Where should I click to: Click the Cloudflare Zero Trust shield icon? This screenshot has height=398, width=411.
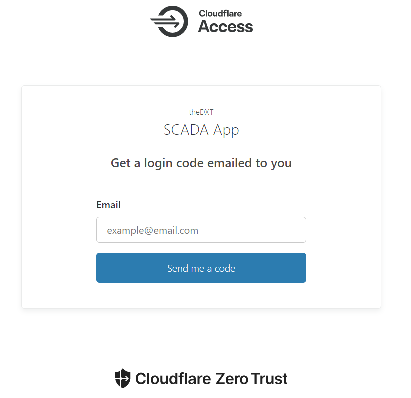(x=123, y=378)
